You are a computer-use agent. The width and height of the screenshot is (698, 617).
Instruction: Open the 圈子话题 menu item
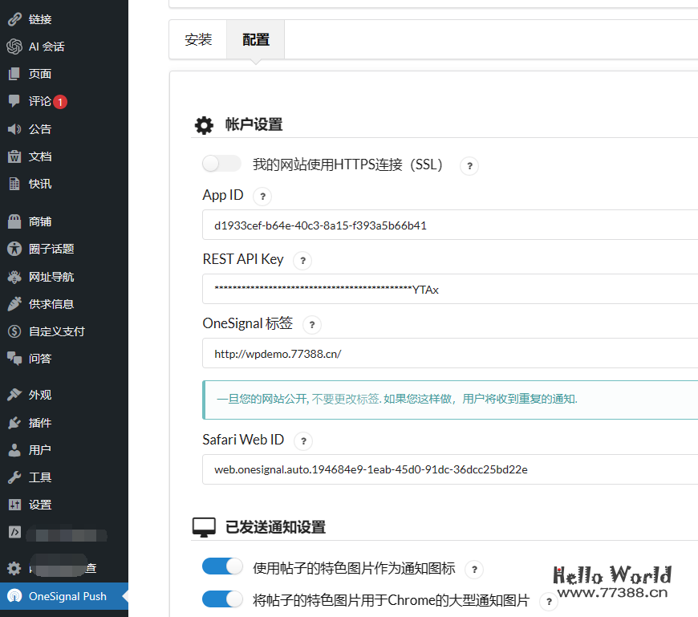pos(64,249)
